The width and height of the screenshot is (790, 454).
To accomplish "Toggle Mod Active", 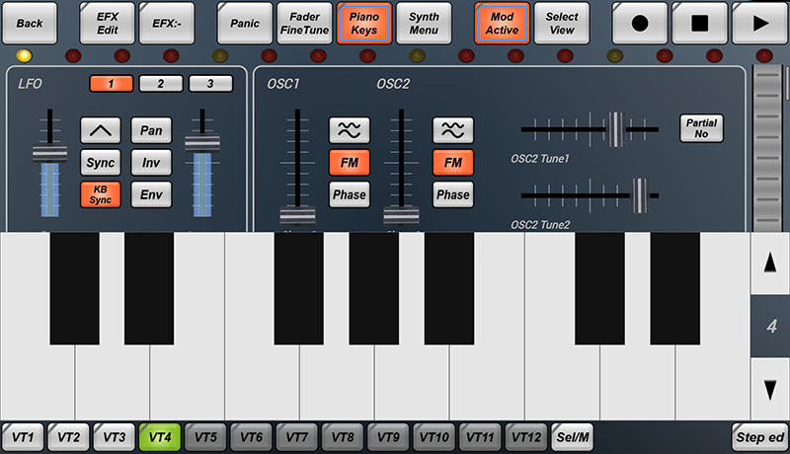I will (502, 23).
